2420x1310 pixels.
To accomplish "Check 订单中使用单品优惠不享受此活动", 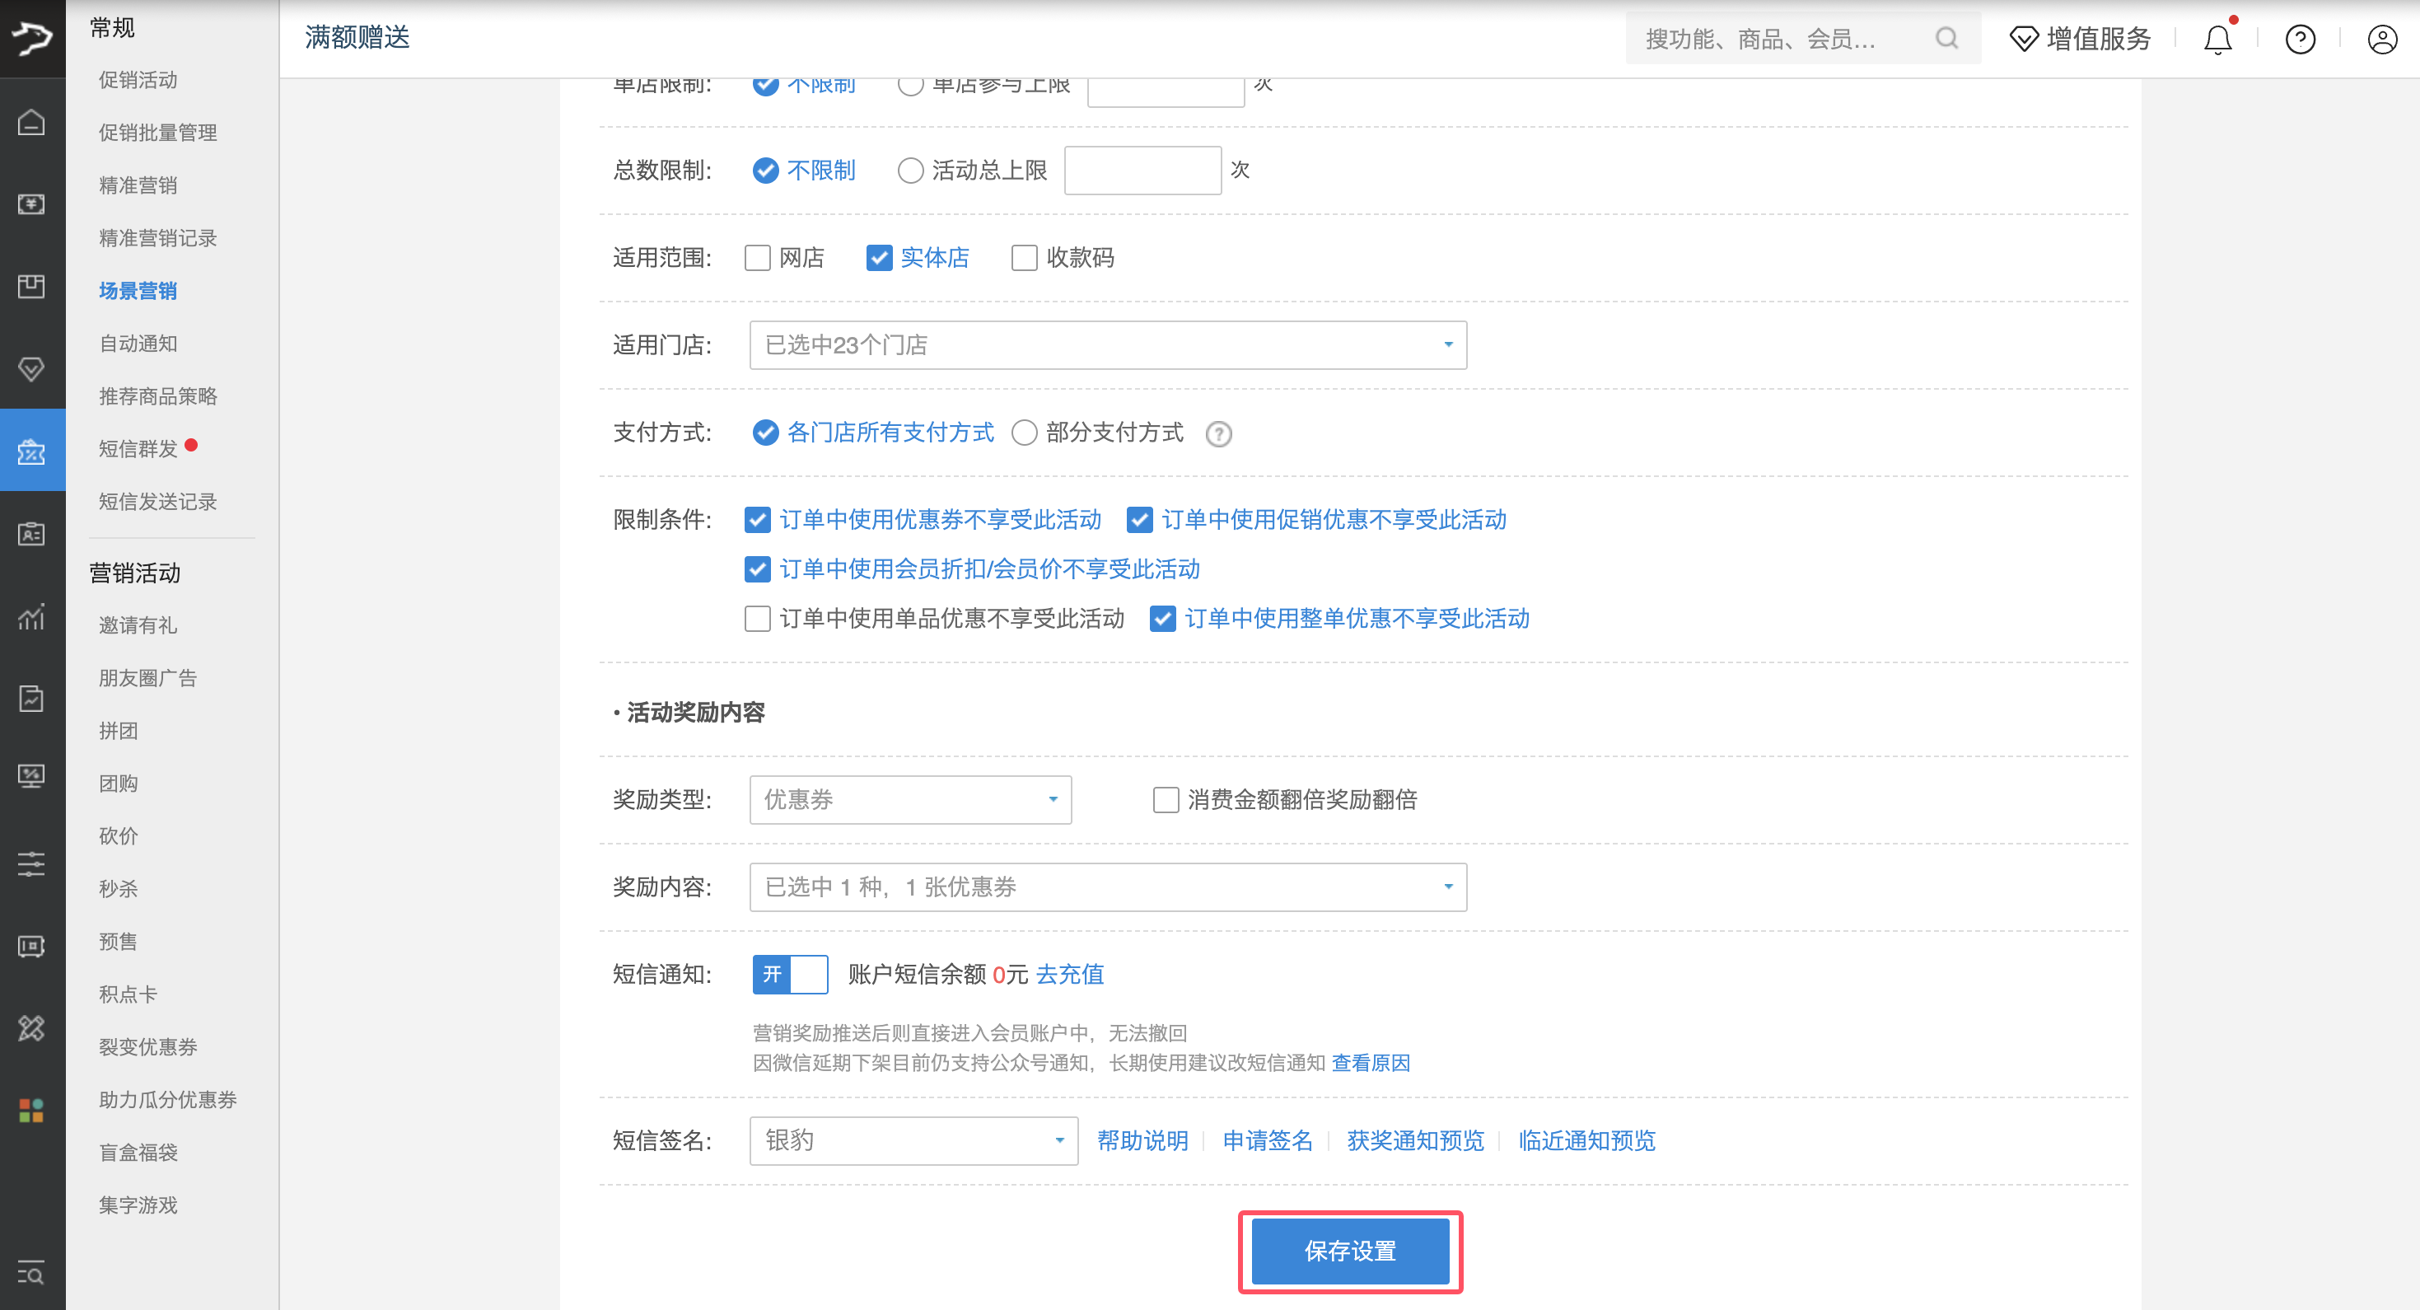I will coord(757,619).
